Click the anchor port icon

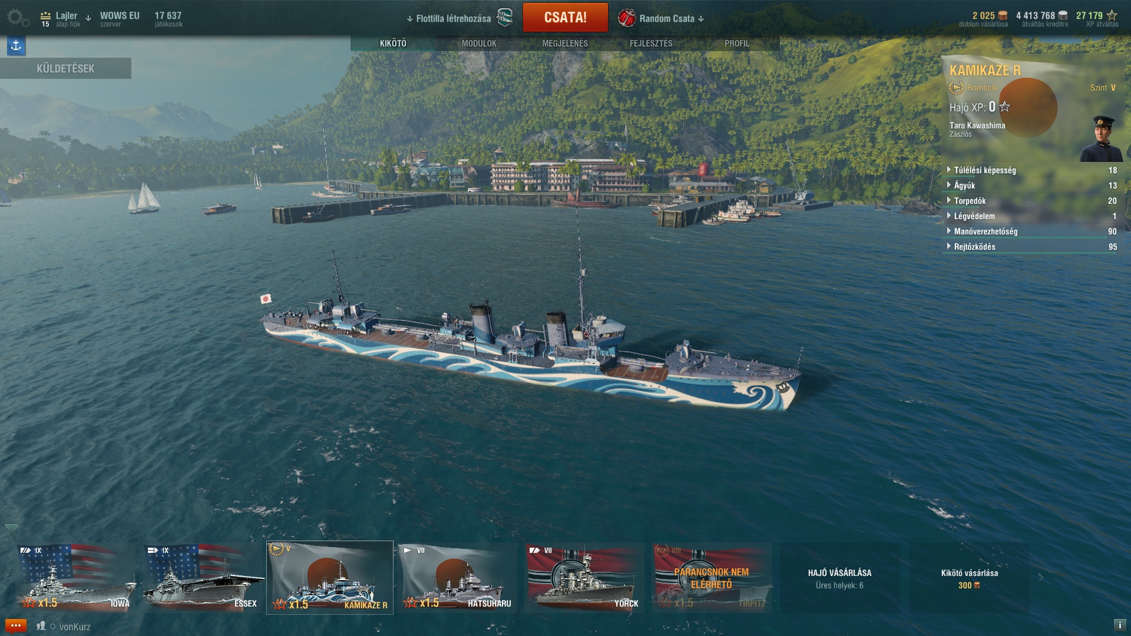click(x=16, y=45)
